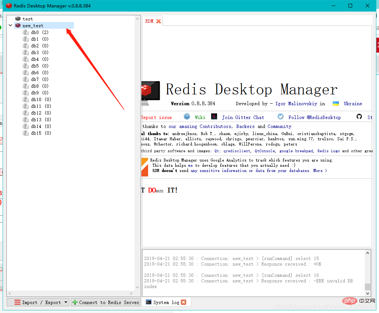
Task: Collapse the new_test connection tree
Action: [10, 25]
